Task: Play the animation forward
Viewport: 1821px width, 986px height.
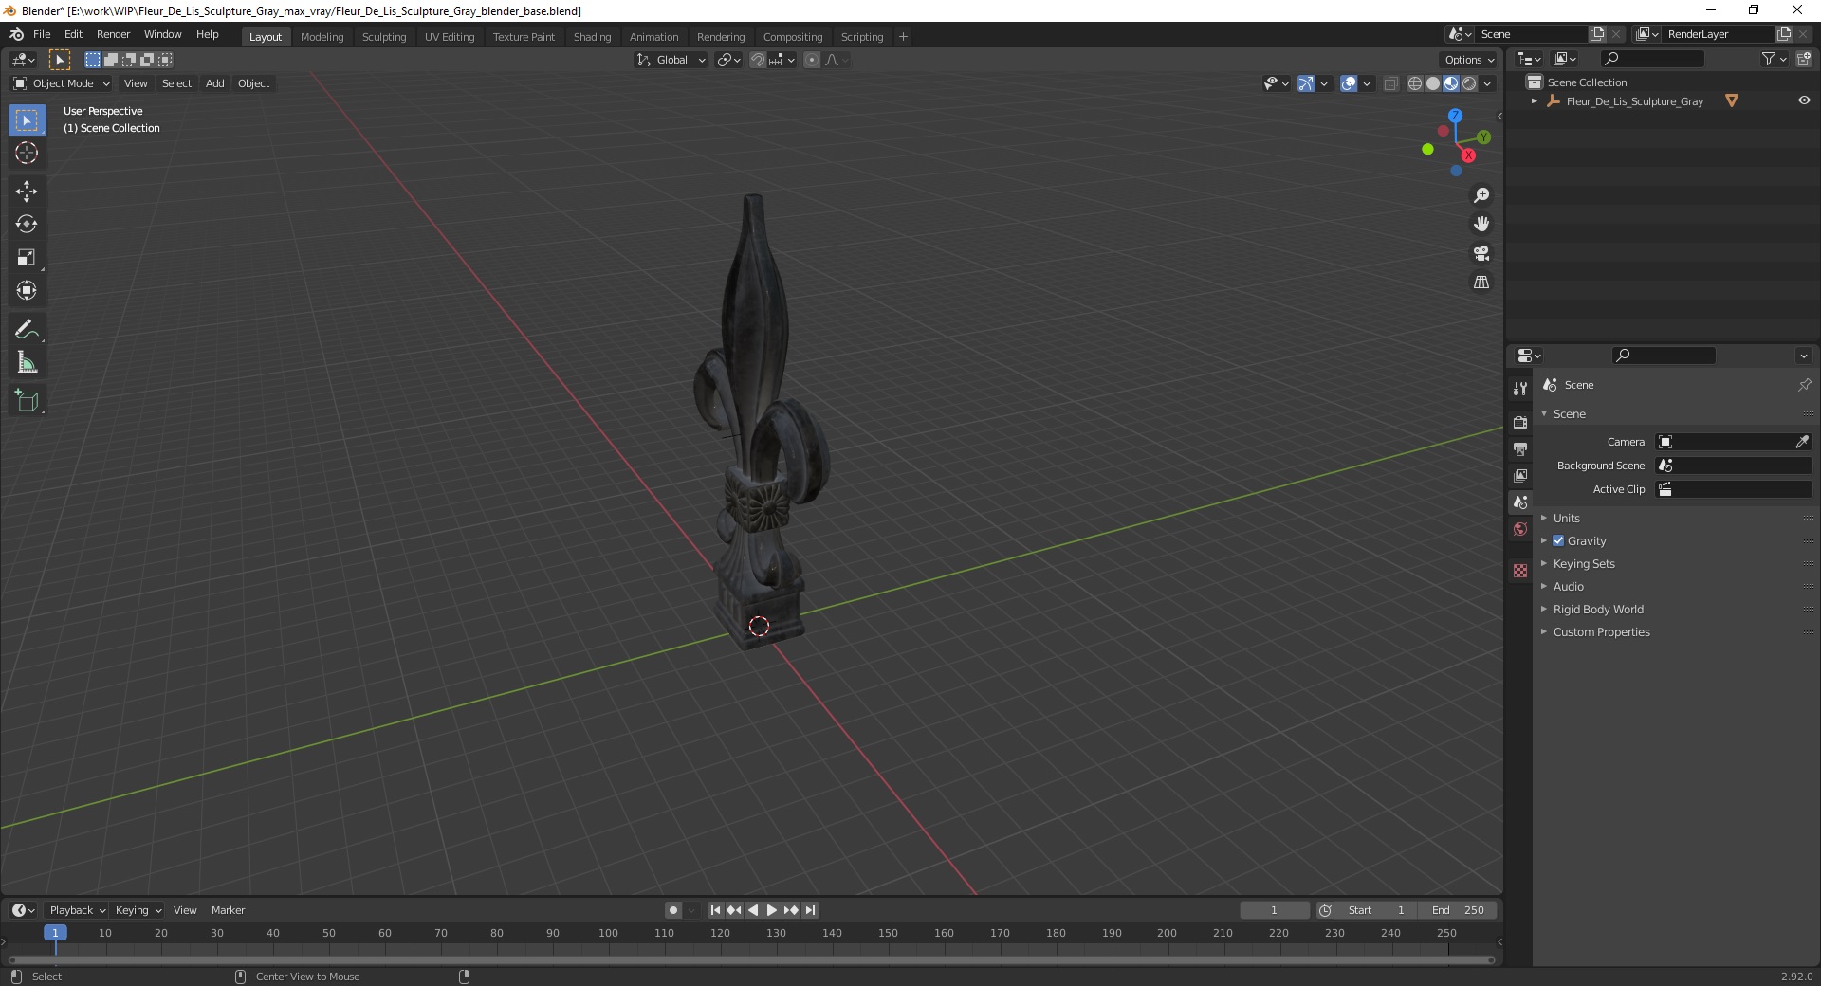Action: click(772, 910)
